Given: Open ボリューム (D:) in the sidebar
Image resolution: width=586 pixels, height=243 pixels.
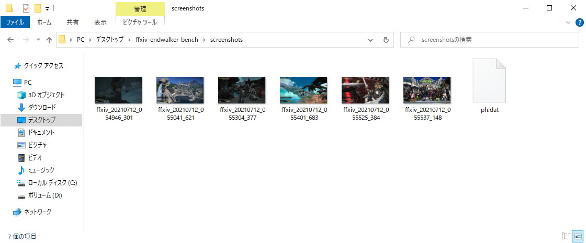Looking at the screenshot, I should pyautogui.click(x=40, y=195).
